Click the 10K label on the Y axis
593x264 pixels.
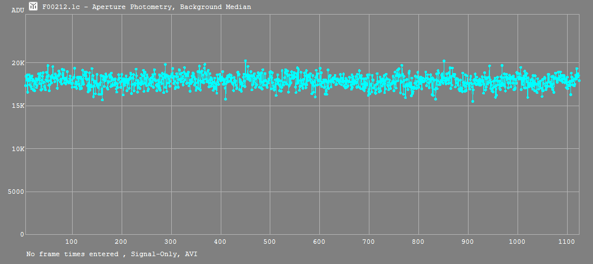point(18,149)
